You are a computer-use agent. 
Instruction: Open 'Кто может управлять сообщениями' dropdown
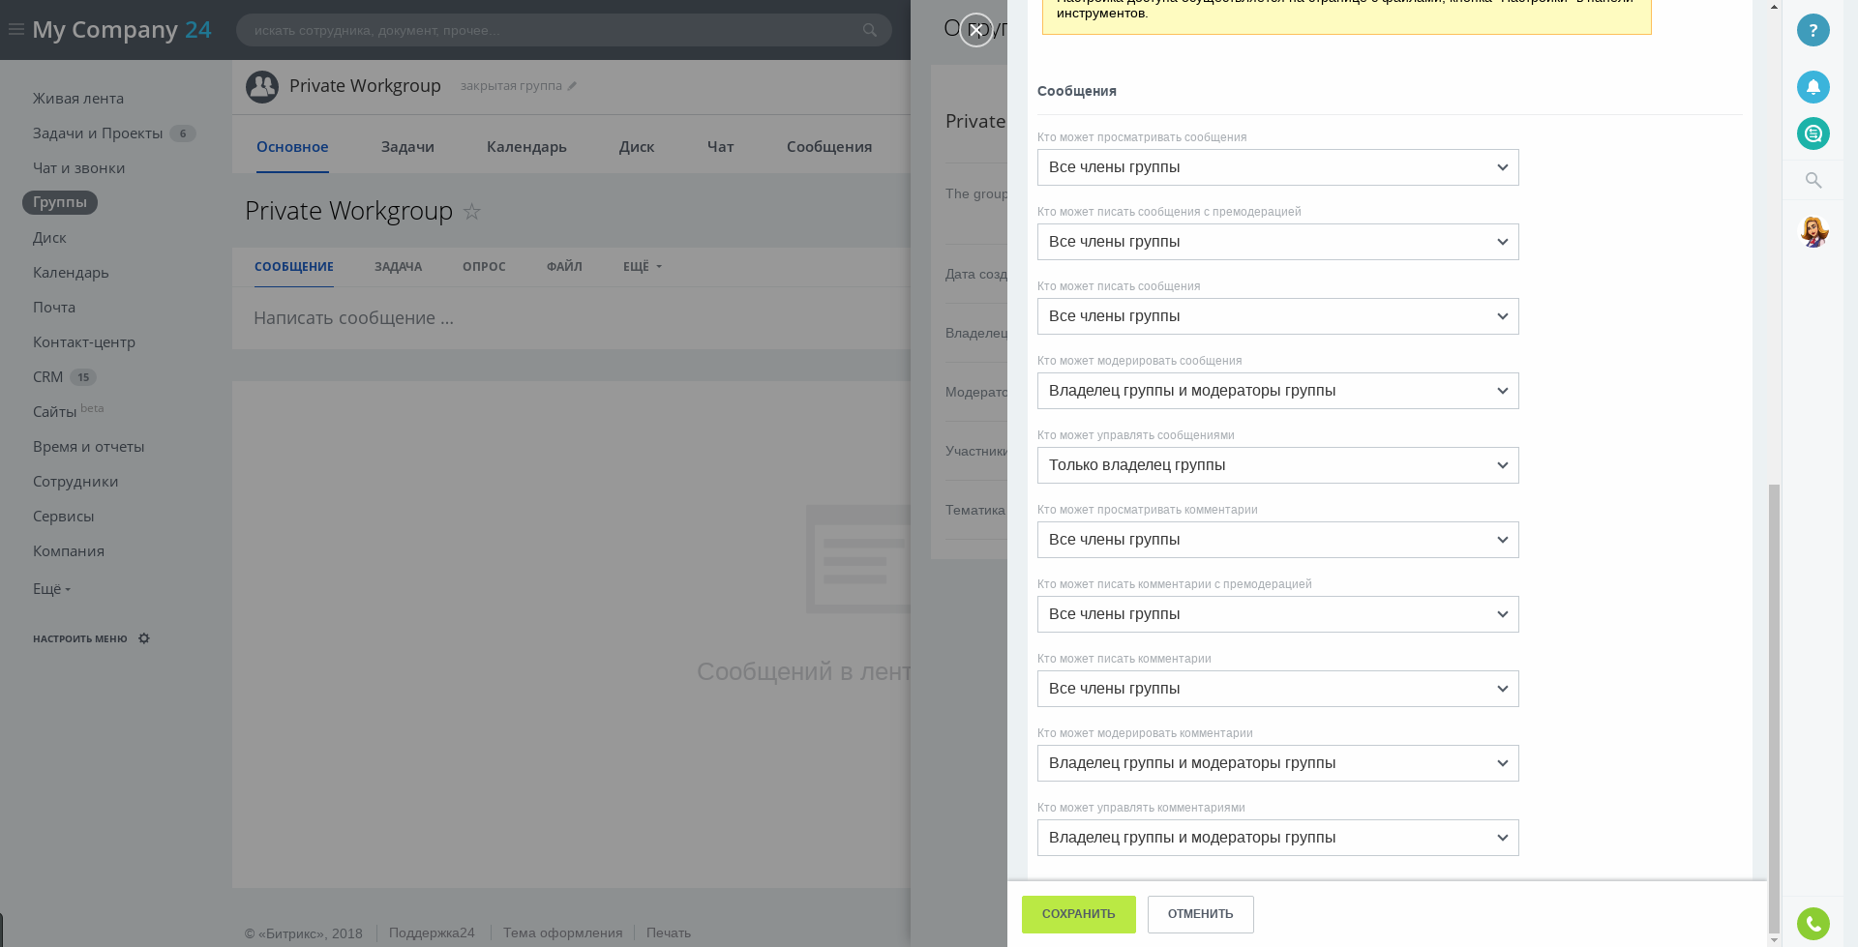point(1277,465)
